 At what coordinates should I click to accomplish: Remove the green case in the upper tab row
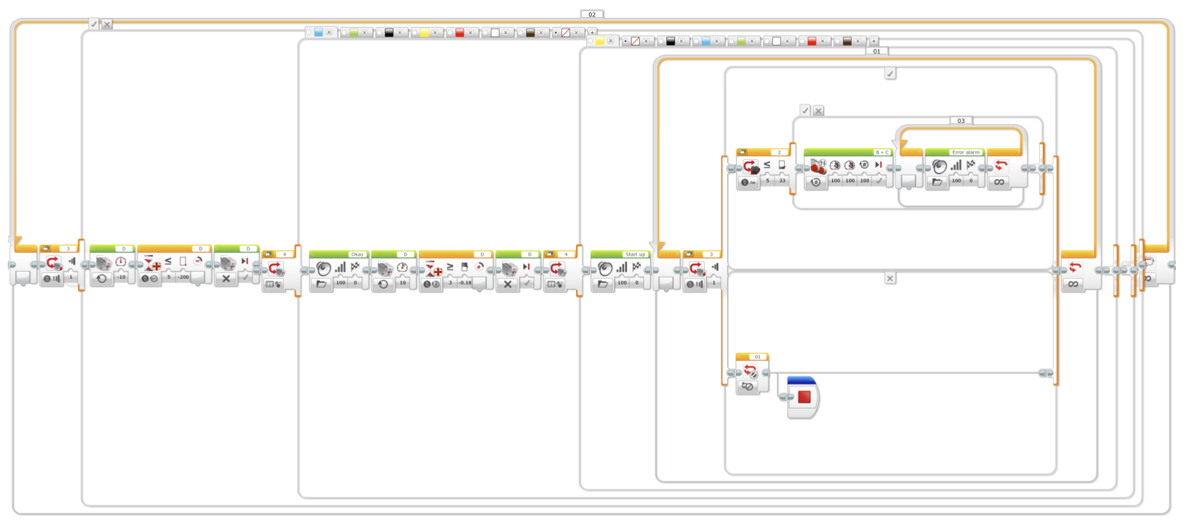(x=364, y=32)
